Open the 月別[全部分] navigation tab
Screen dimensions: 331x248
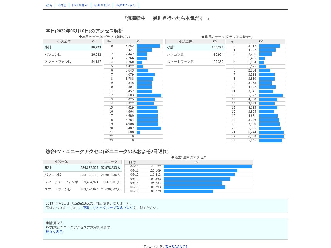[x=102, y=5]
